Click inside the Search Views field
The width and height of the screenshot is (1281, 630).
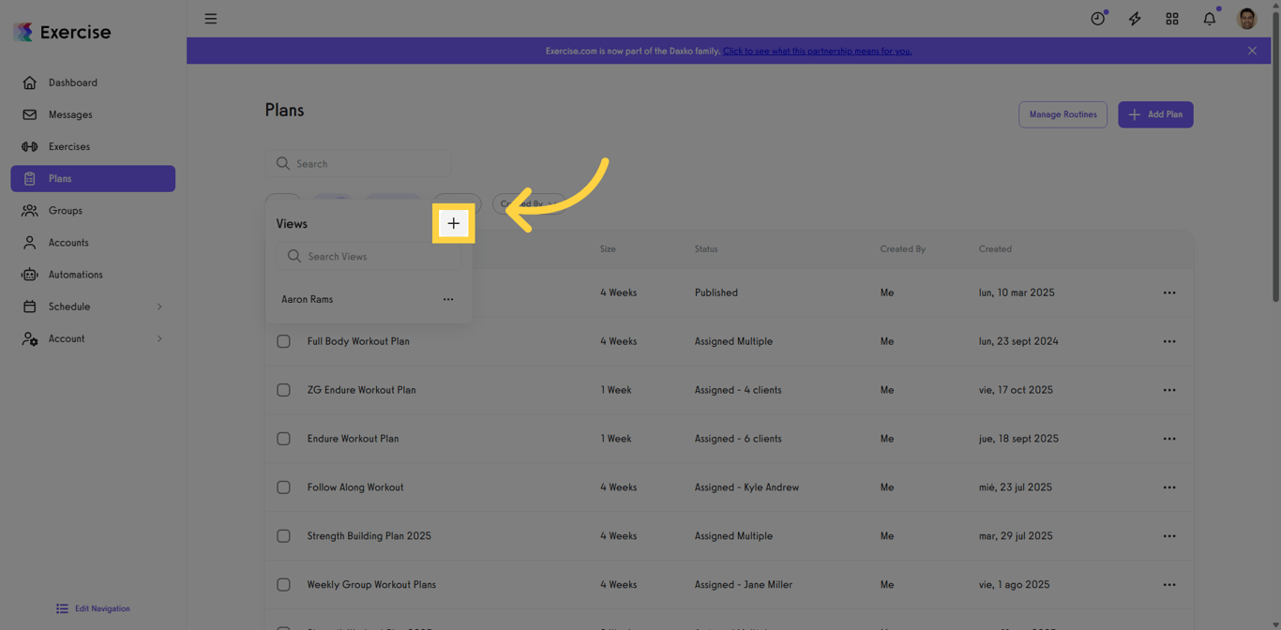(369, 255)
